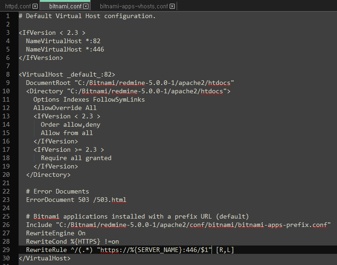Click 'ErrorDocument 503 /503.html' line
This screenshot has width=337, height=265.
(76, 200)
